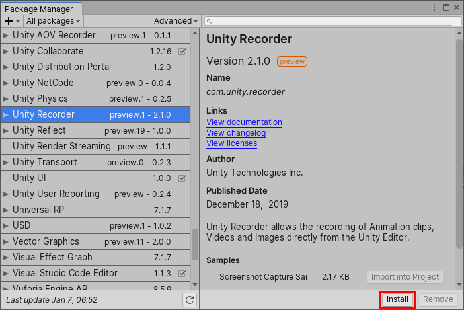464x310 pixels.
Task: Expand Unity Reflect versions
Action: 6,130
